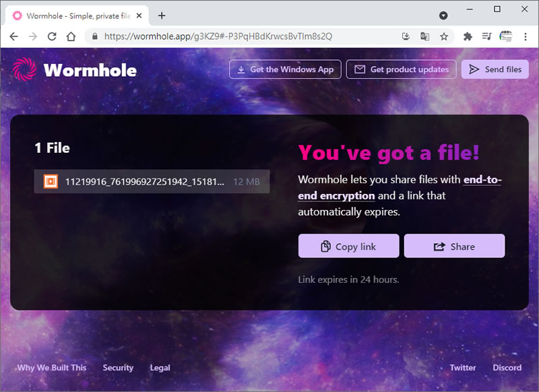The image size is (539, 392).
Task: Click the profile avatar icon
Action: pyautogui.click(x=506, y=36)
